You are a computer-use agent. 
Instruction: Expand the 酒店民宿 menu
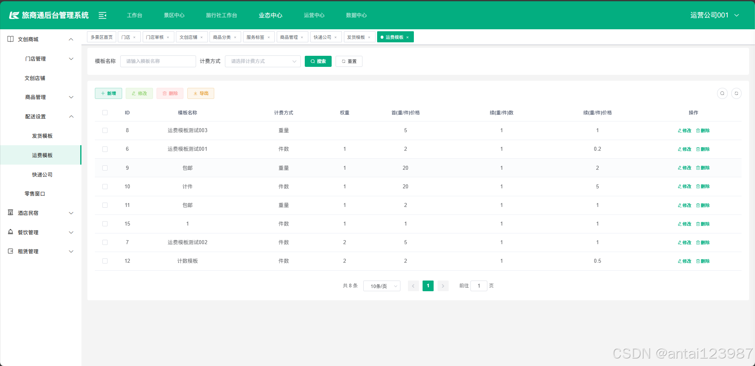(x=71, y=213)
